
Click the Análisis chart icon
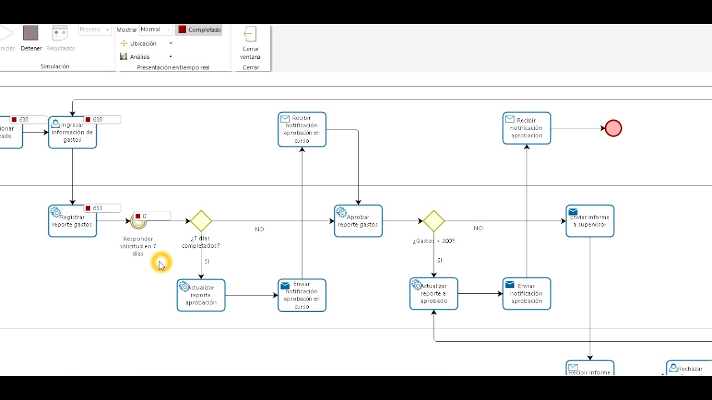124,57
